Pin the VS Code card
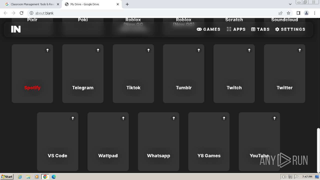The width and height of the screenshot is (320, 180). pyautogui.click(x=73, y=118)
